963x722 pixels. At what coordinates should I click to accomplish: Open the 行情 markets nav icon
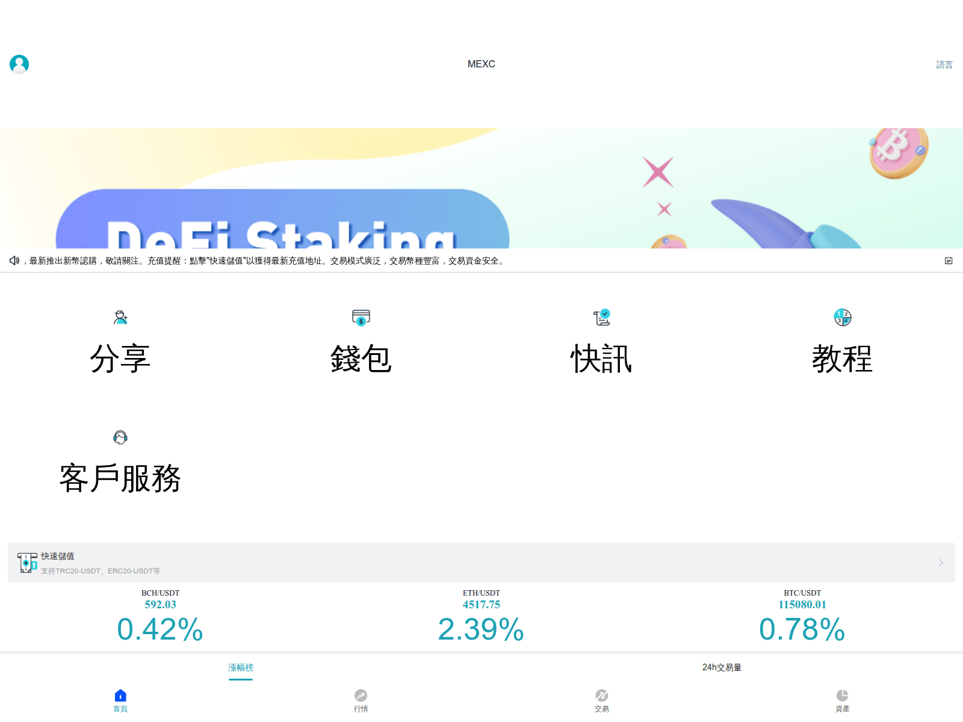coord(361,695)
